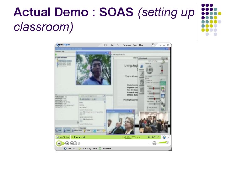Click the Now Playing button

click(63, 137)
